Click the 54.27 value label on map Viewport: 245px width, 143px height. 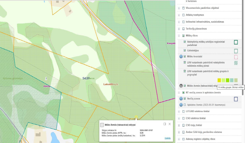point(86,78)
